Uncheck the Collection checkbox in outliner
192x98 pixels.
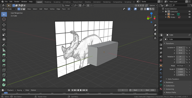tap(166, 12)
